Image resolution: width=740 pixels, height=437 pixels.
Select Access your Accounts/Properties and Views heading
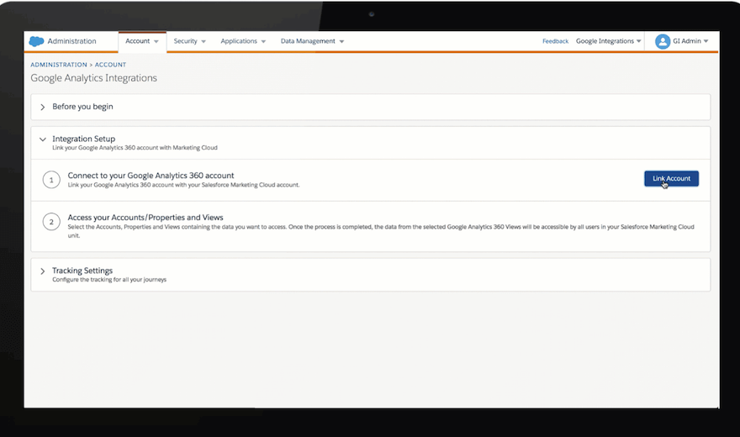[145, 217]
